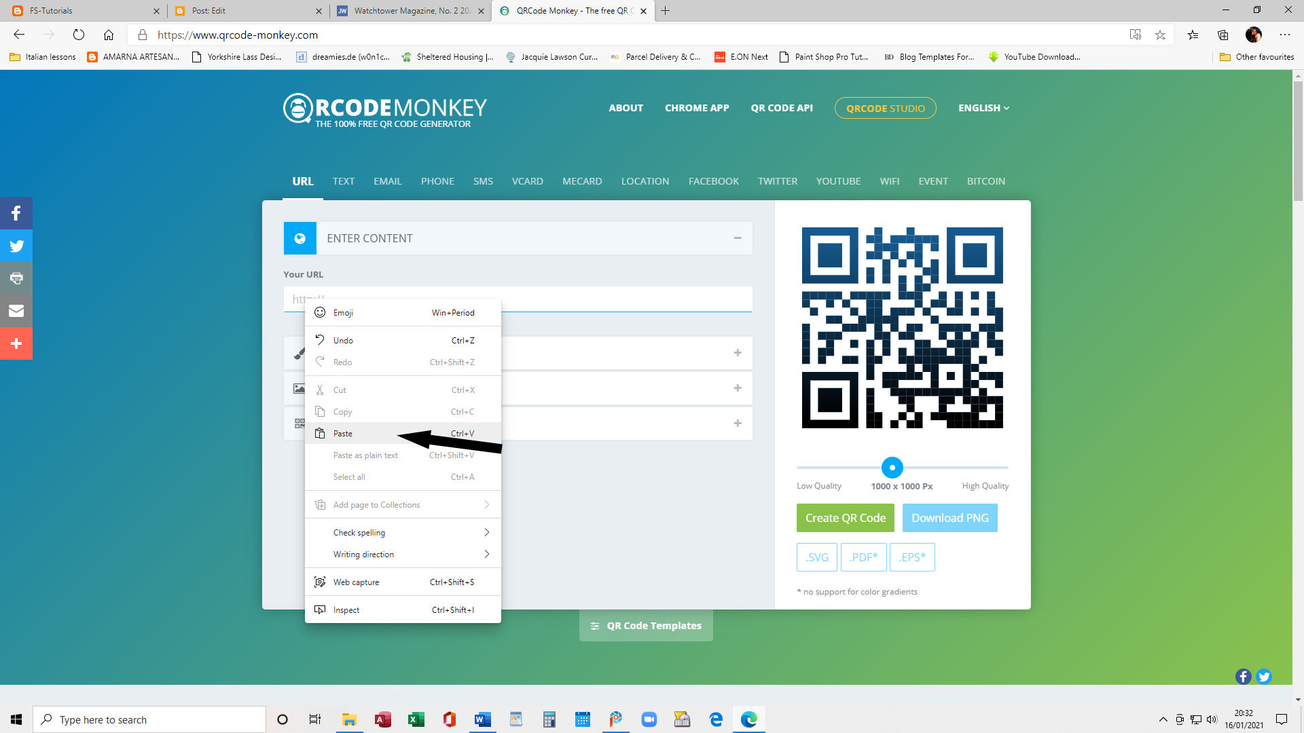Screen dimensions: 1304x733
Task: Collapse the Enter Content section
Action: [738, 238]
